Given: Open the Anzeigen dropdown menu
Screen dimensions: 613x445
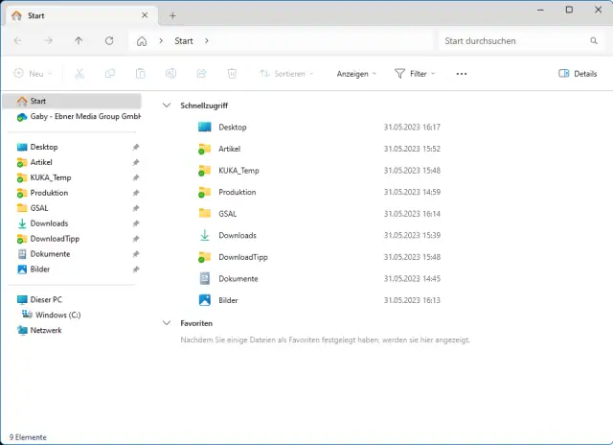Looking at the screenshot, I should (x=356, y=74).
